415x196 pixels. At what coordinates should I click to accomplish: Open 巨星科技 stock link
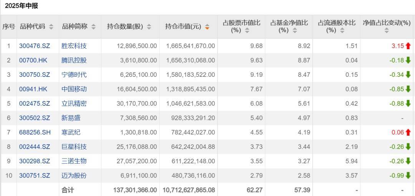click(x=74, y=147)
